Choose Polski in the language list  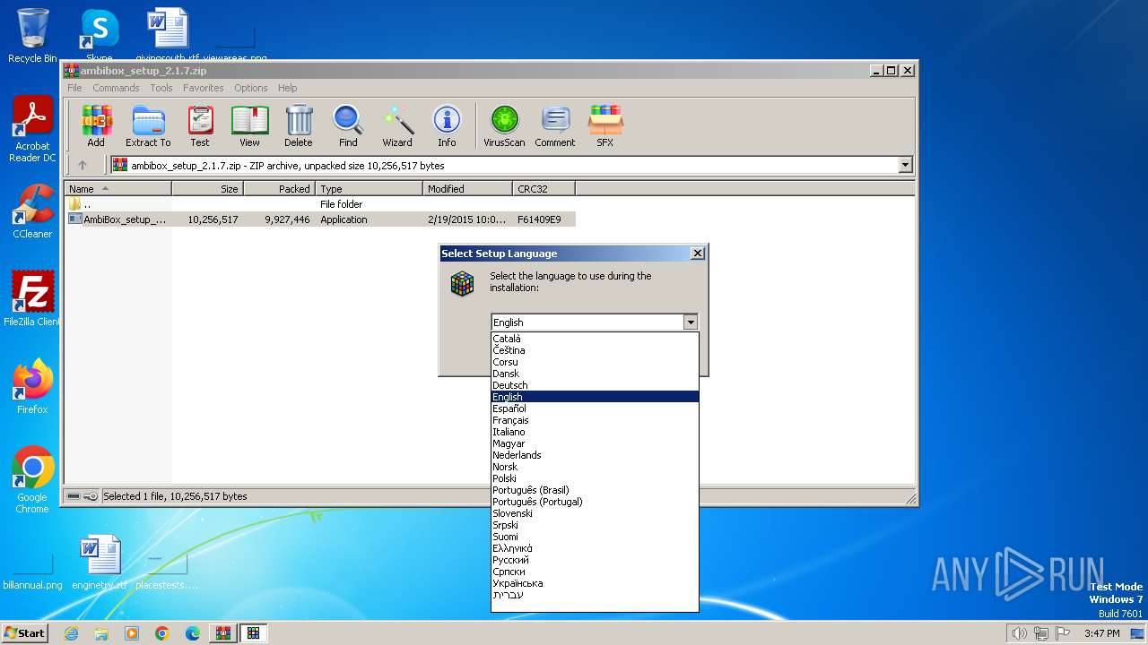click(x=595, y=478)
